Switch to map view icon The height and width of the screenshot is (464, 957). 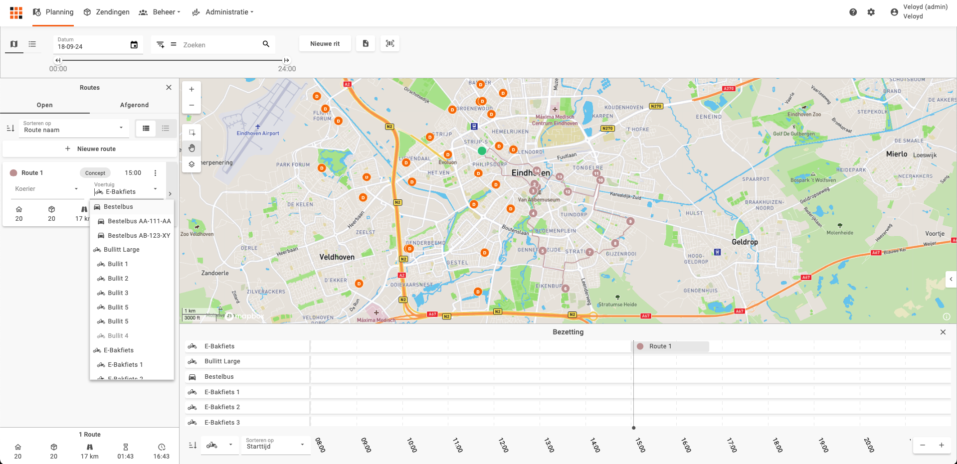[14, 44]
